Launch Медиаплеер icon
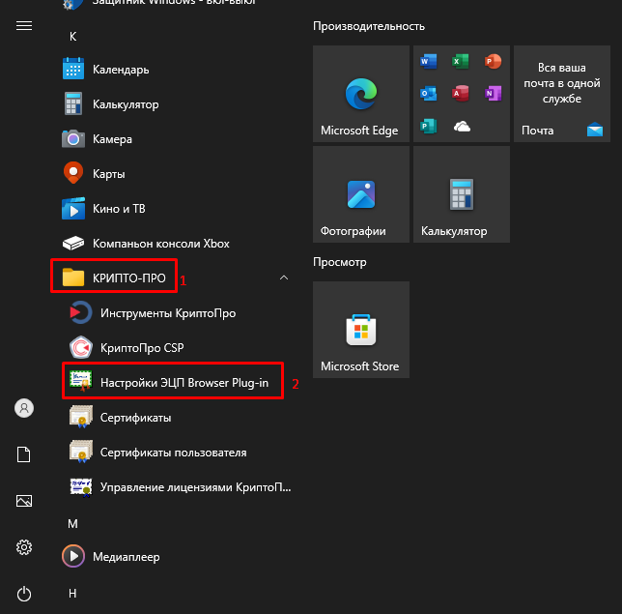Image resolution: width=622 pixels, height=614 pixels. 73,556
